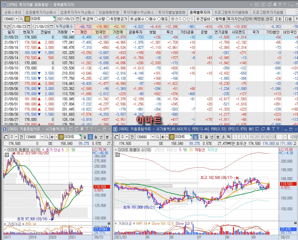The height and width of the screenshot is (240, 298).
Task: Select the 매수 radio option
Action: [151, 19]
